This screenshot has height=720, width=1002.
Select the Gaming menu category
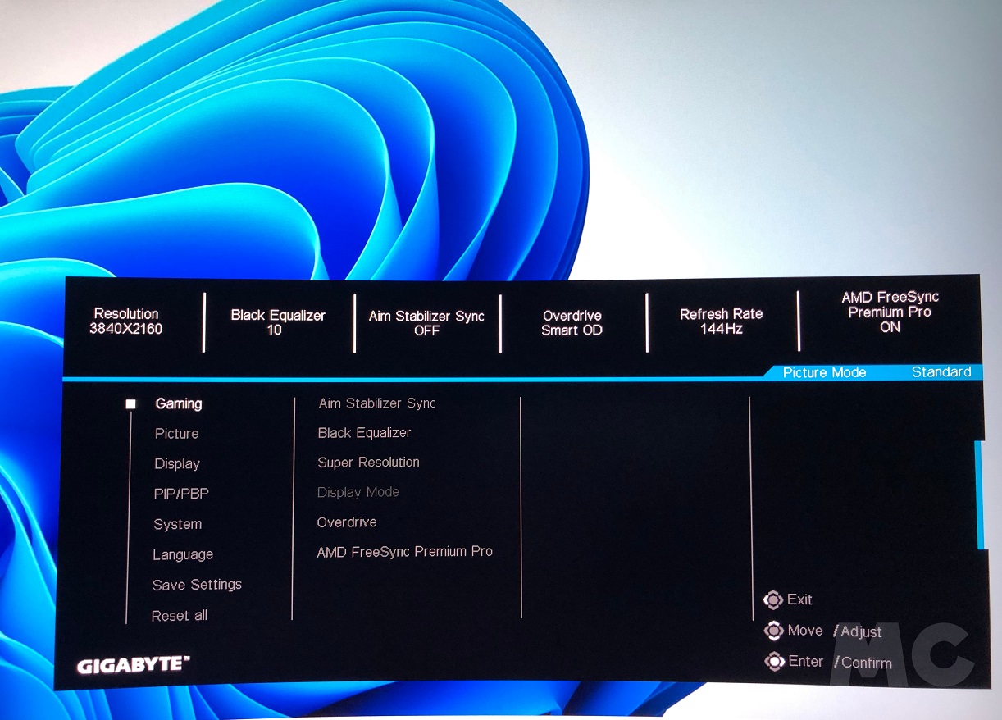(x=179, y=403)
